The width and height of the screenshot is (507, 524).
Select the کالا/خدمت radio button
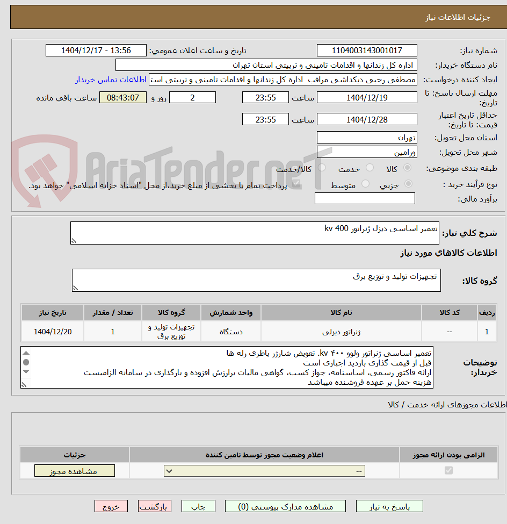pyautogui.click(x=322, y=168)
